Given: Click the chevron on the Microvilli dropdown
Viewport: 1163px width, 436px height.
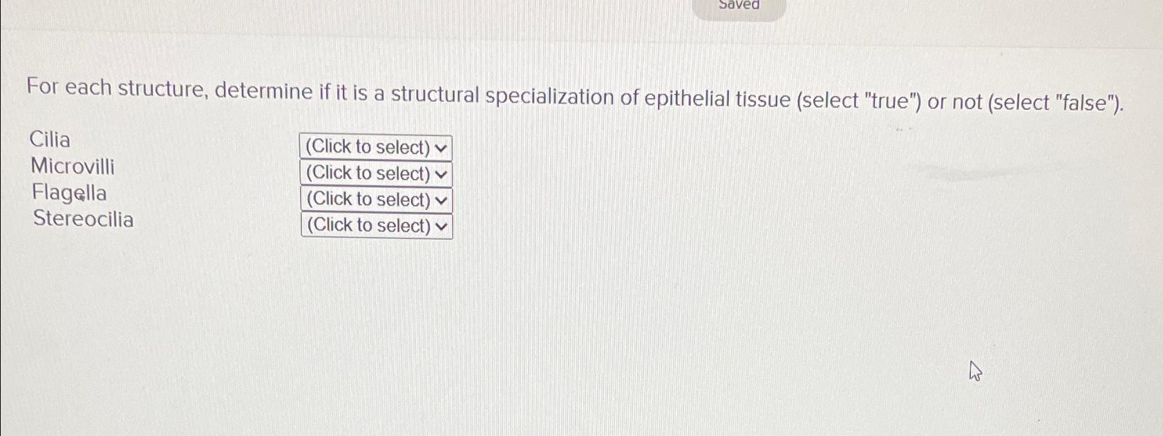Looking at the screenshot, I should (440, 173).
